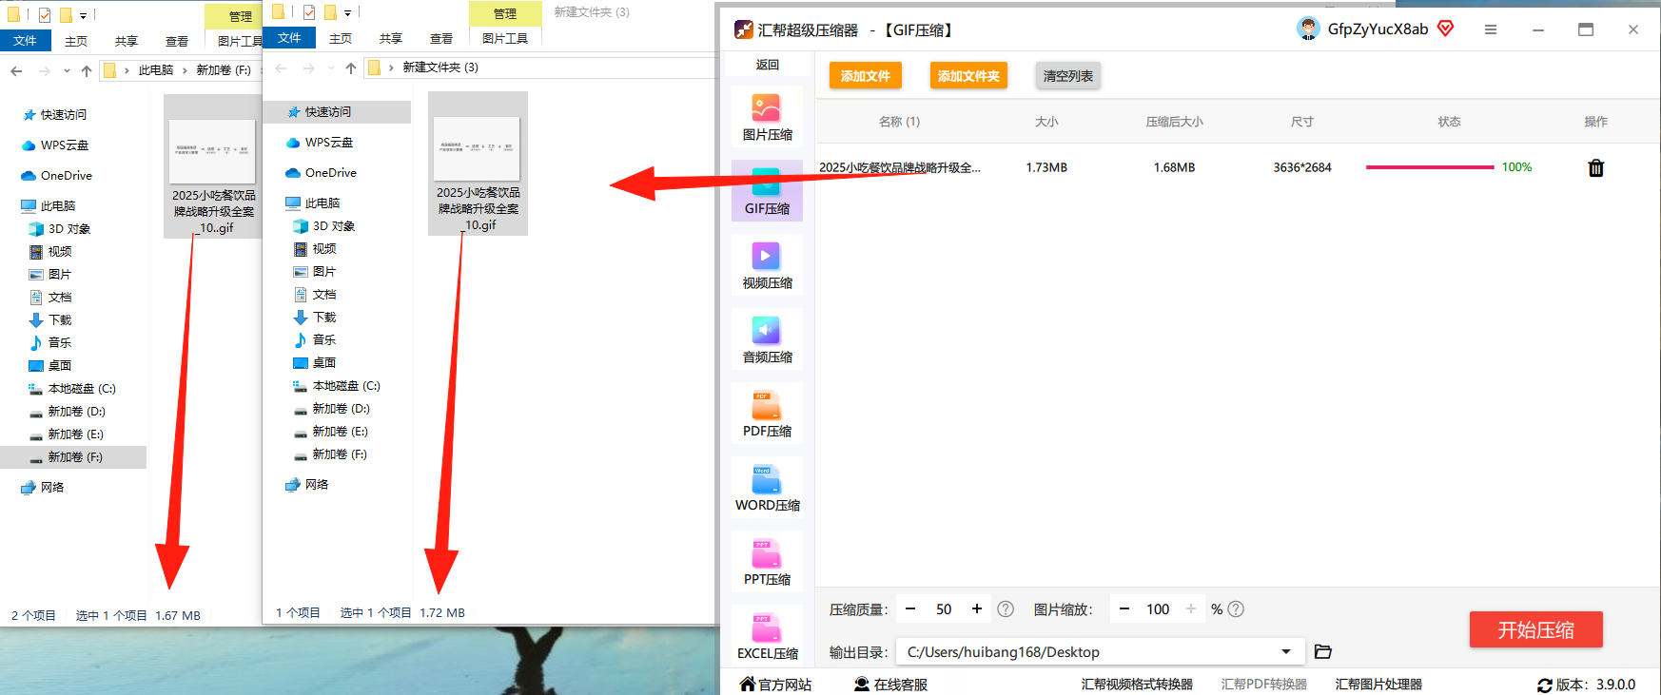This screenshot has height=695, width=1661.
Task: Browse output folder using the folder icon
Action: tap(1322, 651)
